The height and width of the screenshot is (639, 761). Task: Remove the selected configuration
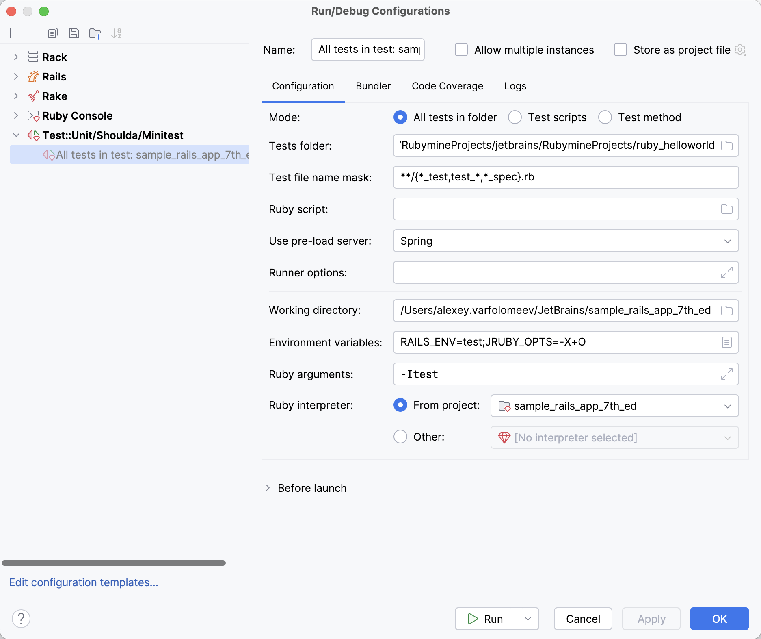(31, 33)
